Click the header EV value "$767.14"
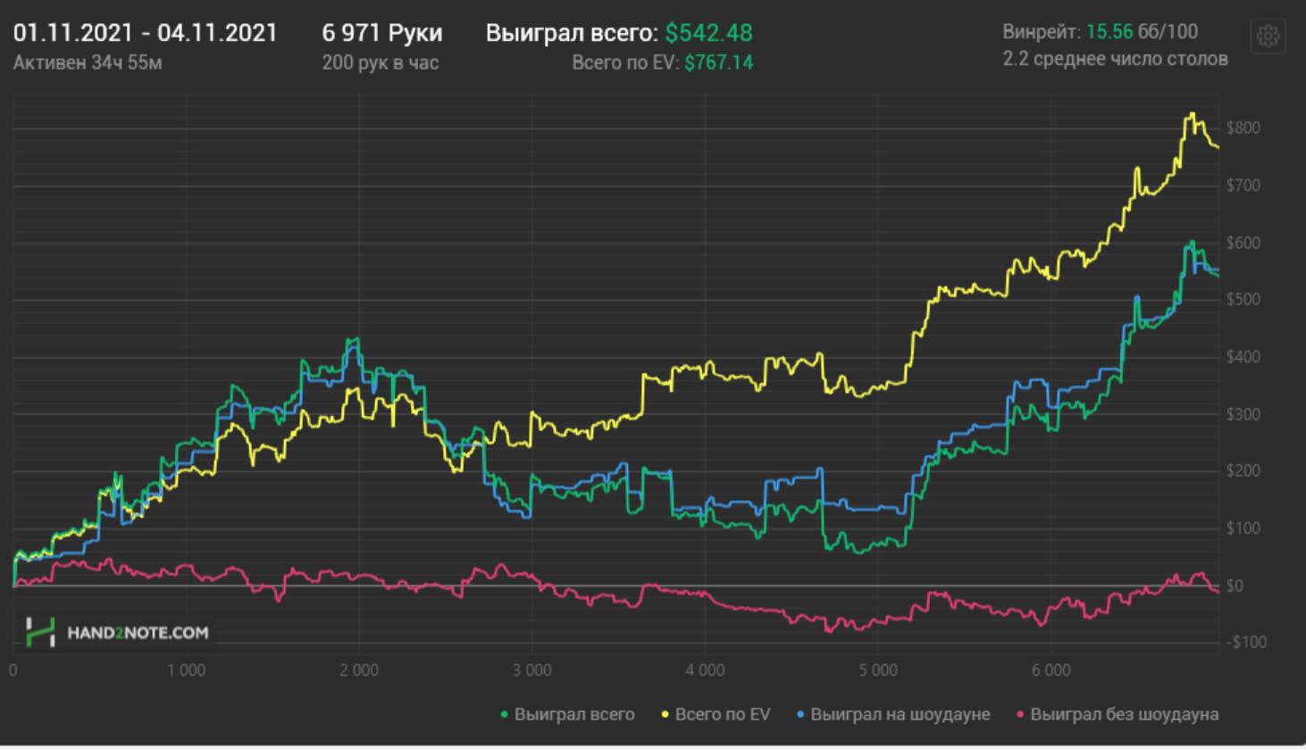 pyautogui.click(x=718, y=62)
